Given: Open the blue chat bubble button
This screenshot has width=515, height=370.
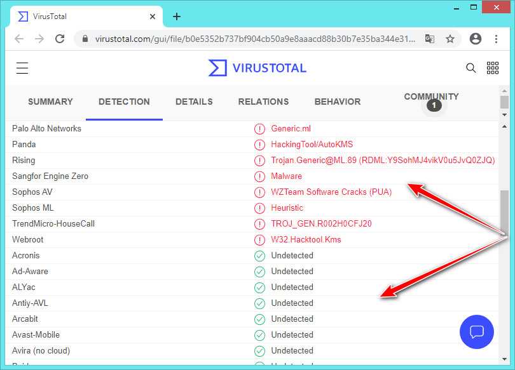Looking at the screenshot, I should 477,332.
